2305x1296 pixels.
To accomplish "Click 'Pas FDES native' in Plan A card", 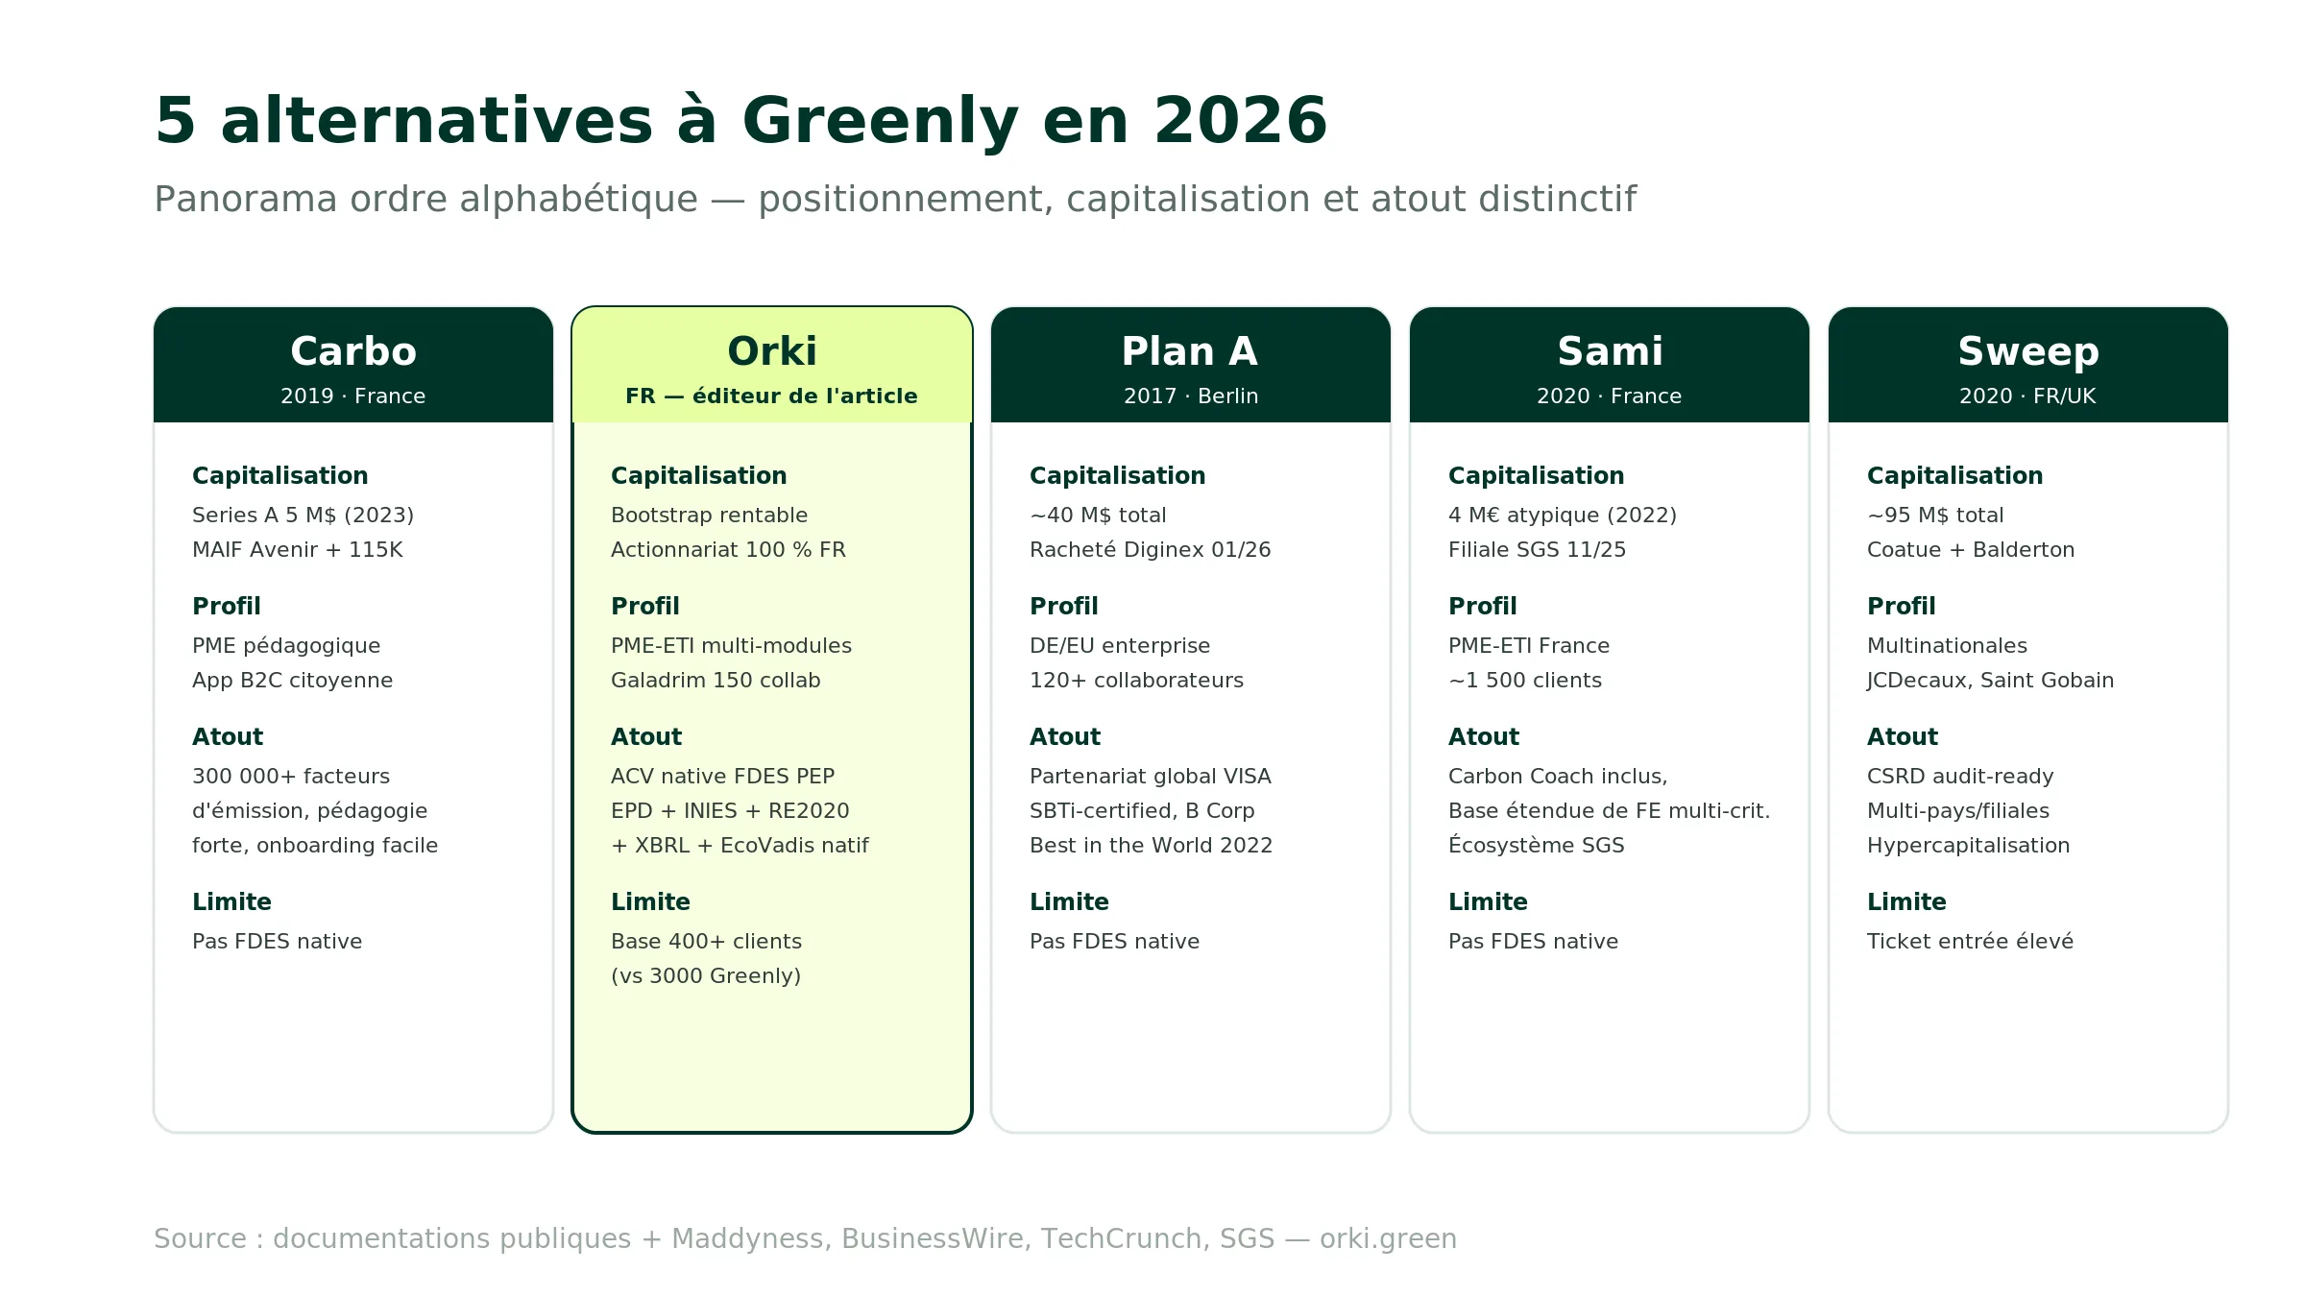I will 1115,942.
